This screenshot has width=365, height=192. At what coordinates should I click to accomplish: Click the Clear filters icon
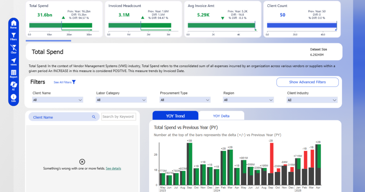coord(14,48)
